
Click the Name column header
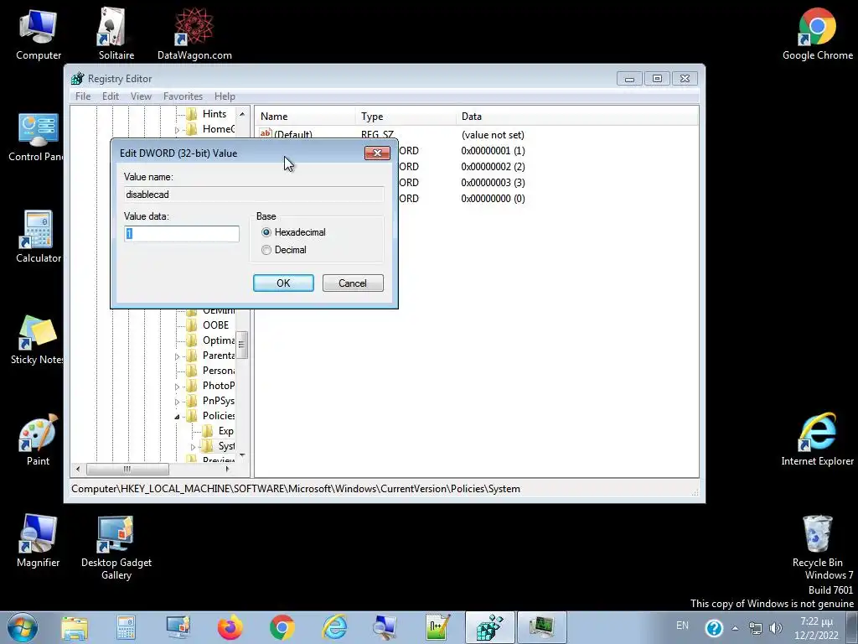tap(305, 116)
